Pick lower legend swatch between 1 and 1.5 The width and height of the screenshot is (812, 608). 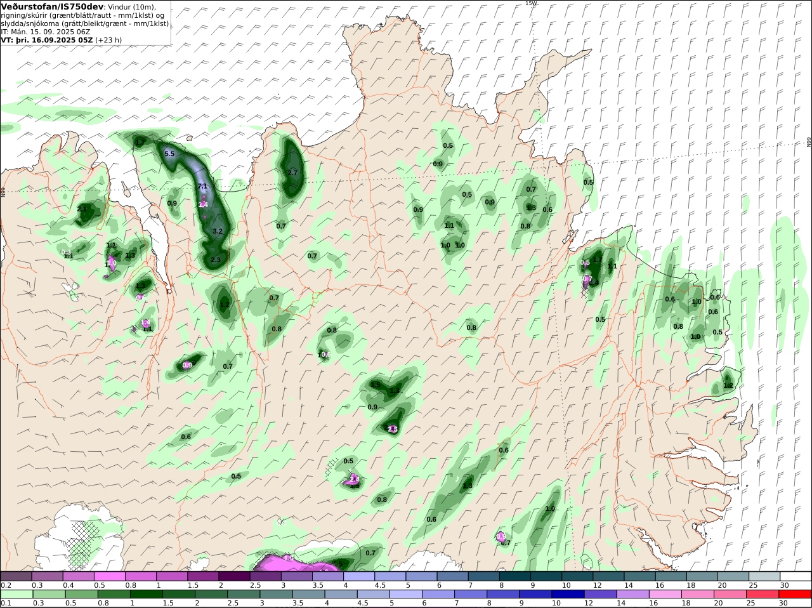pos(147,594)
